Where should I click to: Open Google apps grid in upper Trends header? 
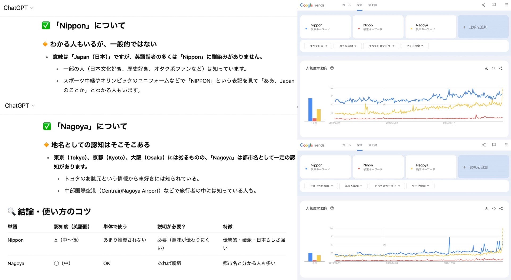coord(506,5)
